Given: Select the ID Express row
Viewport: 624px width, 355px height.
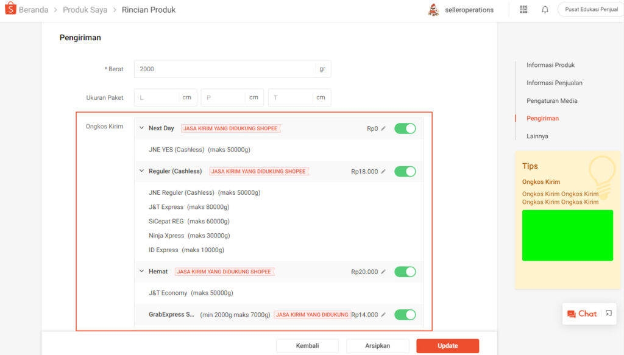Looking at the screenshot, I should [x=186, y=250].
